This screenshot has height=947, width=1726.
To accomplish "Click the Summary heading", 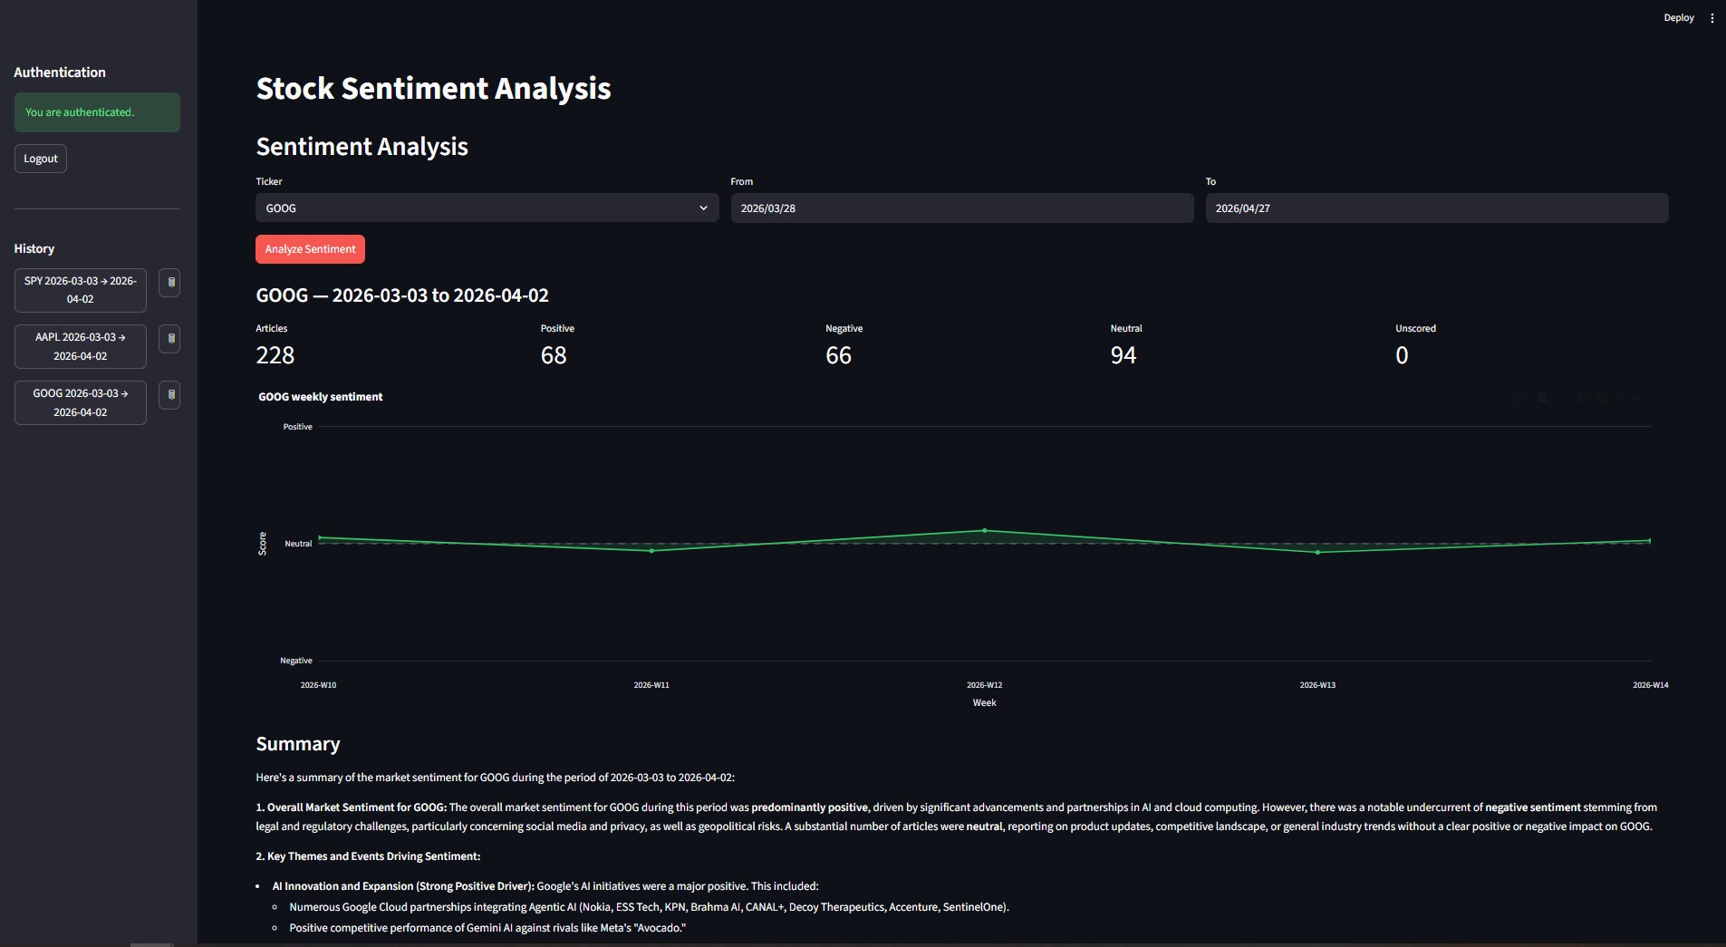I will [x=298, y=744].
